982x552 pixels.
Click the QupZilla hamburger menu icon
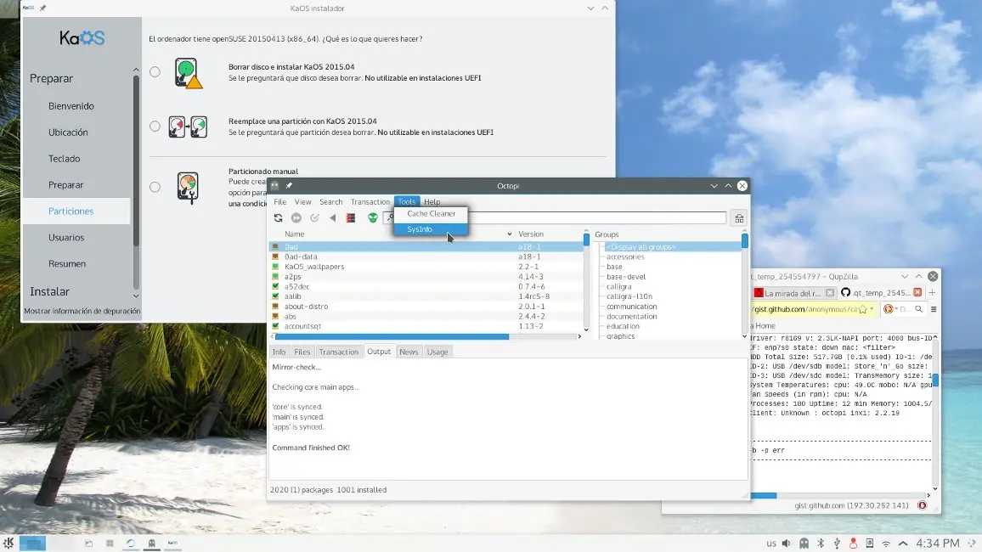(933, 308)
